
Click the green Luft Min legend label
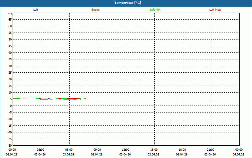click(155, 10)
